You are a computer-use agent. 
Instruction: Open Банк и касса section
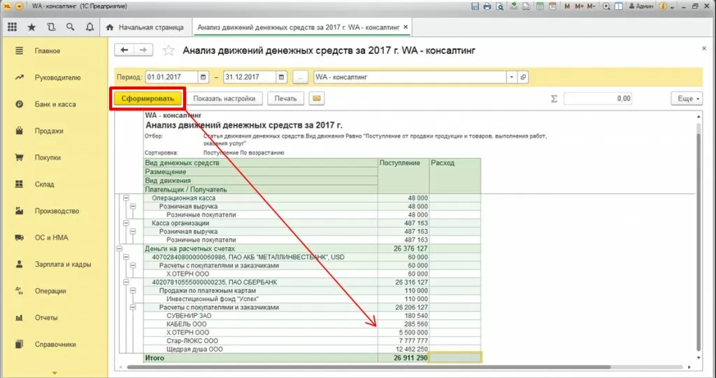(x=55, y=104)
